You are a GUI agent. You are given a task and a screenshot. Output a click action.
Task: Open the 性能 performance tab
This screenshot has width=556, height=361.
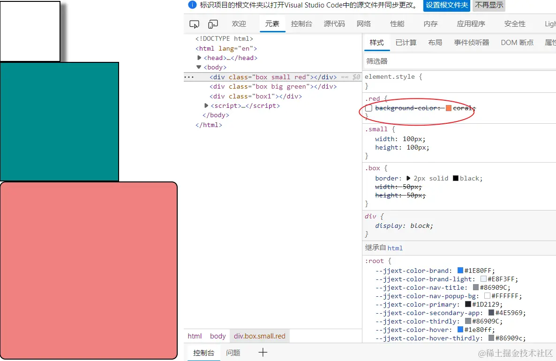pyautogui.click(x=397, y=24)
